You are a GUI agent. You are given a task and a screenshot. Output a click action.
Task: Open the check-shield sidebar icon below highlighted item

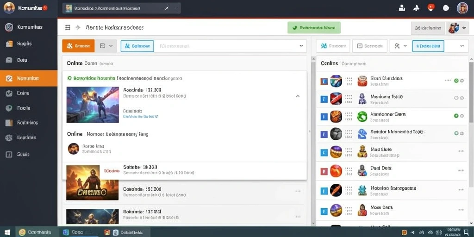9,93
